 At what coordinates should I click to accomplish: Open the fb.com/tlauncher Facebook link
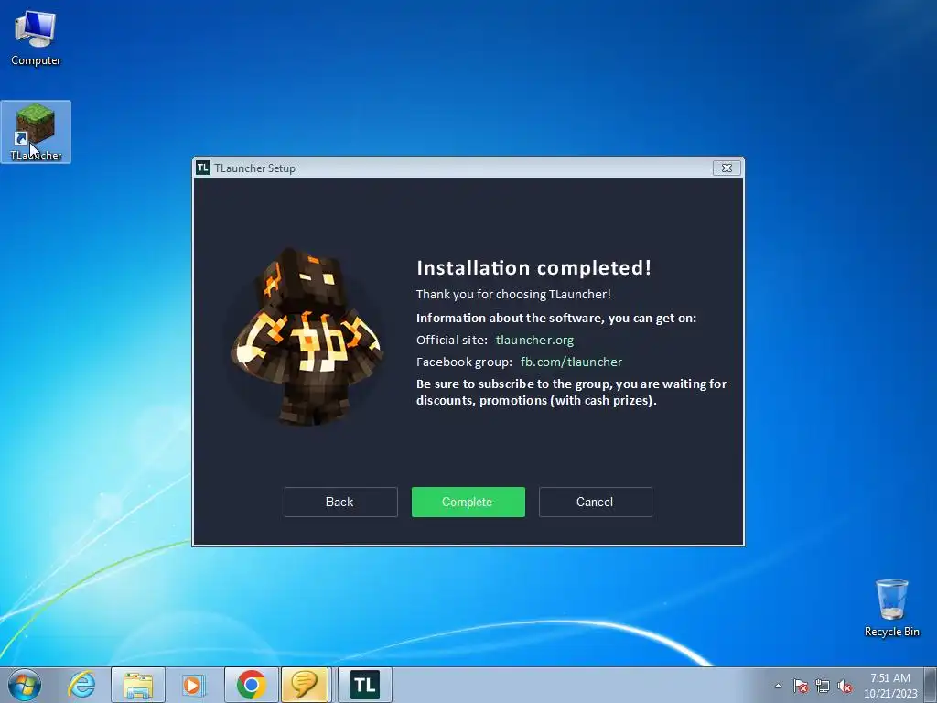571,362
